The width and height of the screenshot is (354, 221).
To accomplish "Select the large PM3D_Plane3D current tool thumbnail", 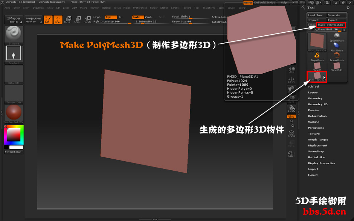I will pos(317,42).
